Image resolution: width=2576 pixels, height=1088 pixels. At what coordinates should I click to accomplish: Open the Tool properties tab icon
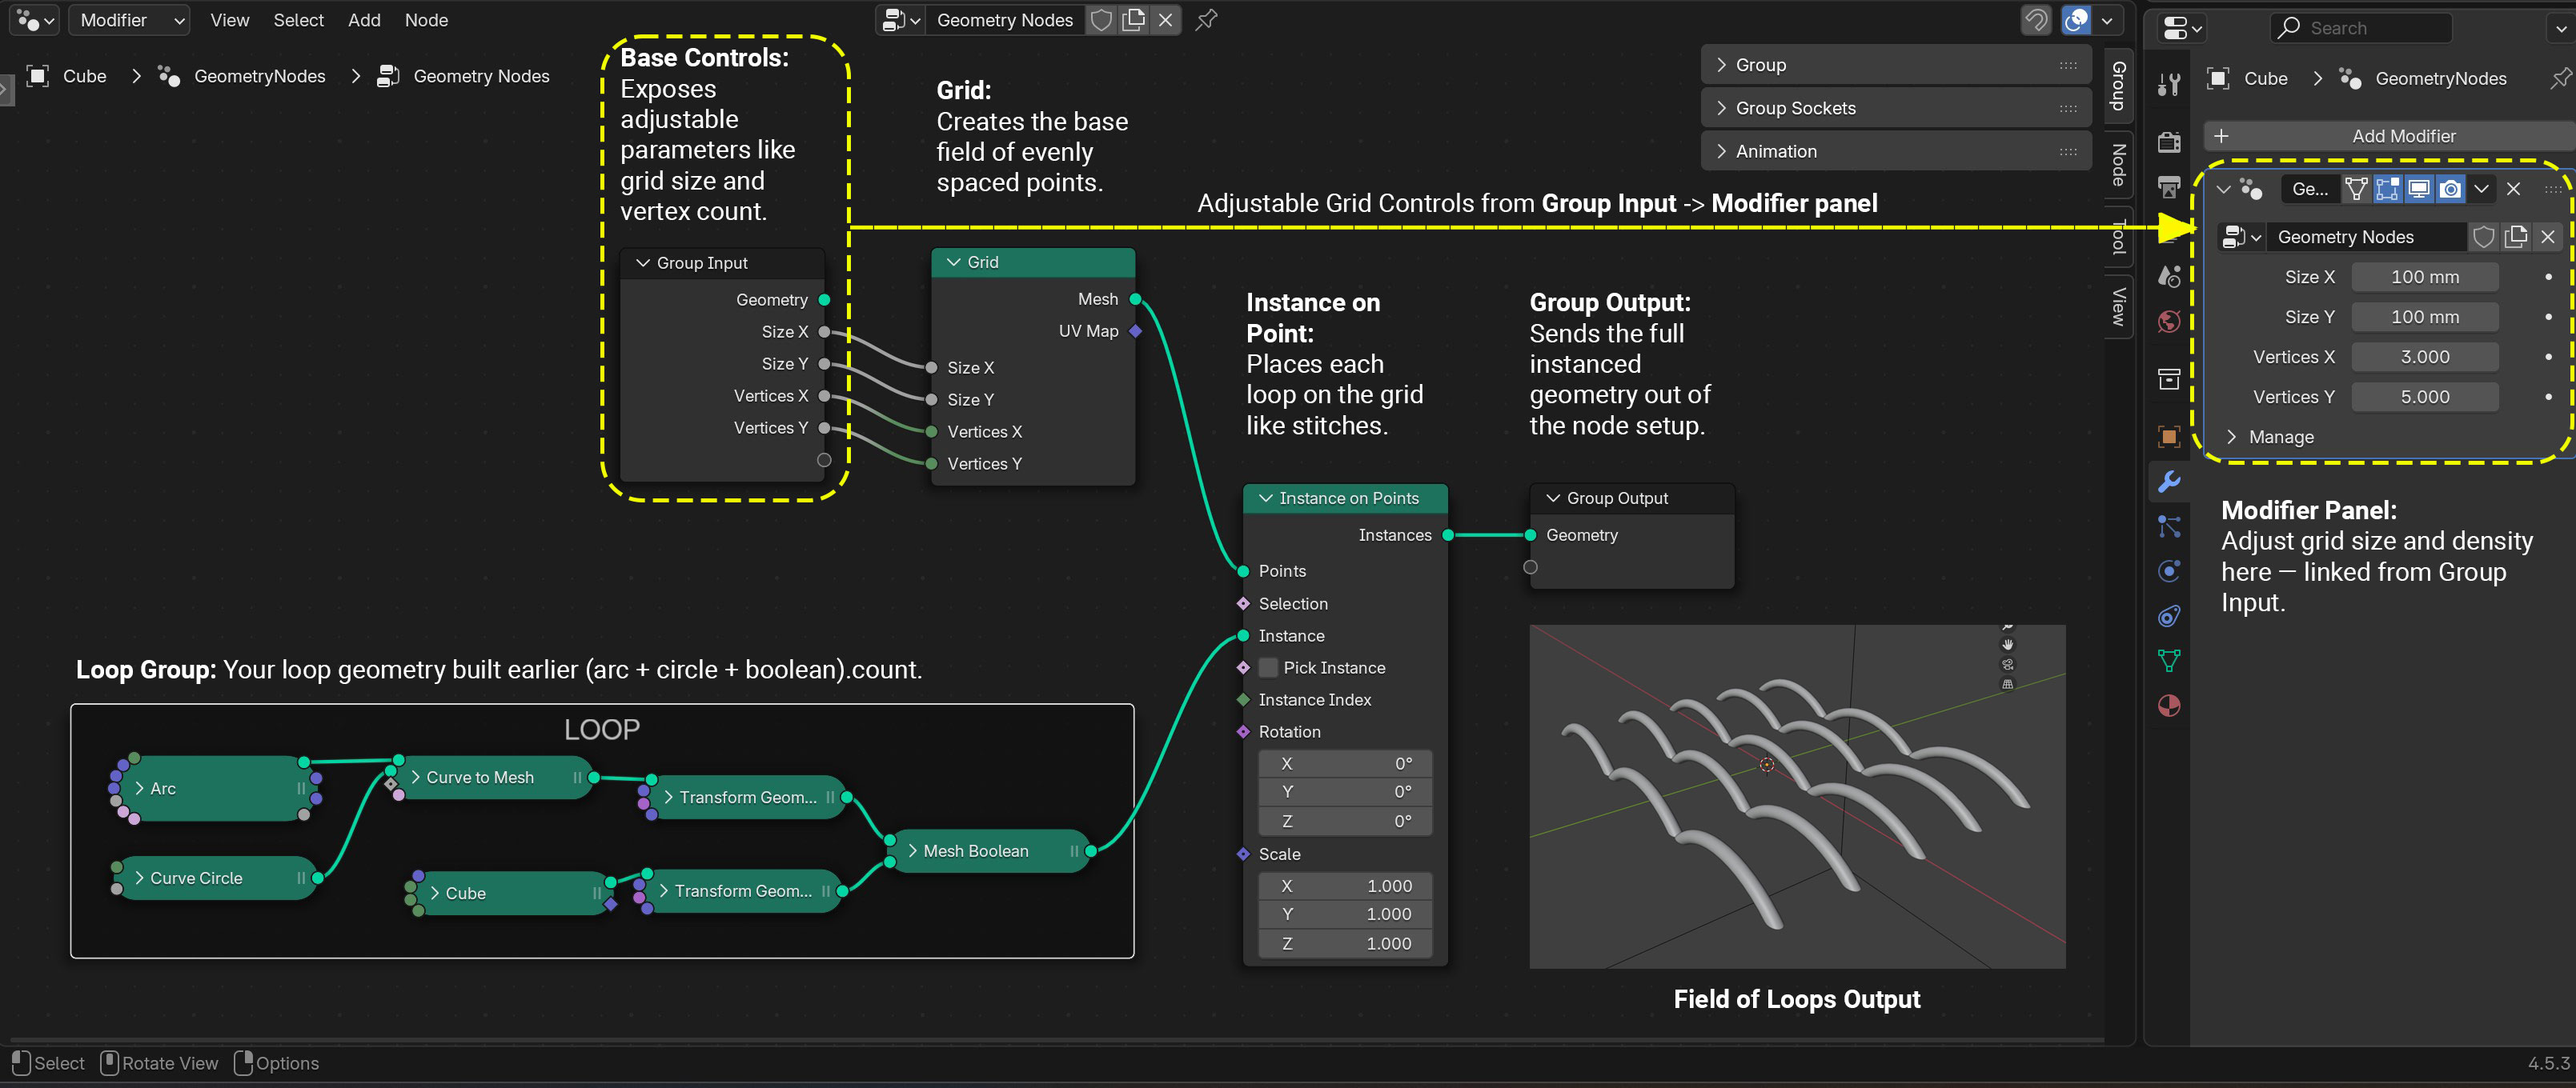point(2168,84)
